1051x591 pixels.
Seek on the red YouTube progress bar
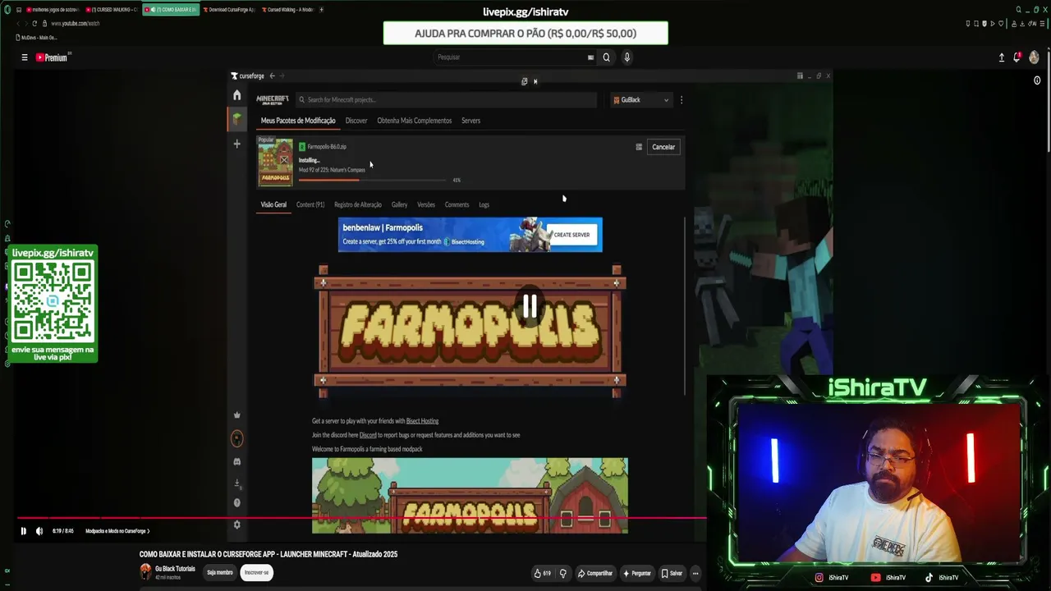tap(361, 518)
